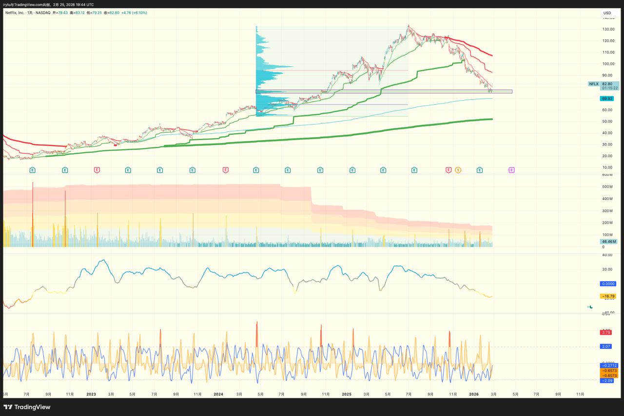
Task: Click the blue 2.07 indicator level label
Action: (606, 346)
